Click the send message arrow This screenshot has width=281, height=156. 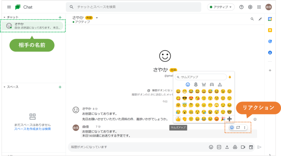[x=259, y=147]
